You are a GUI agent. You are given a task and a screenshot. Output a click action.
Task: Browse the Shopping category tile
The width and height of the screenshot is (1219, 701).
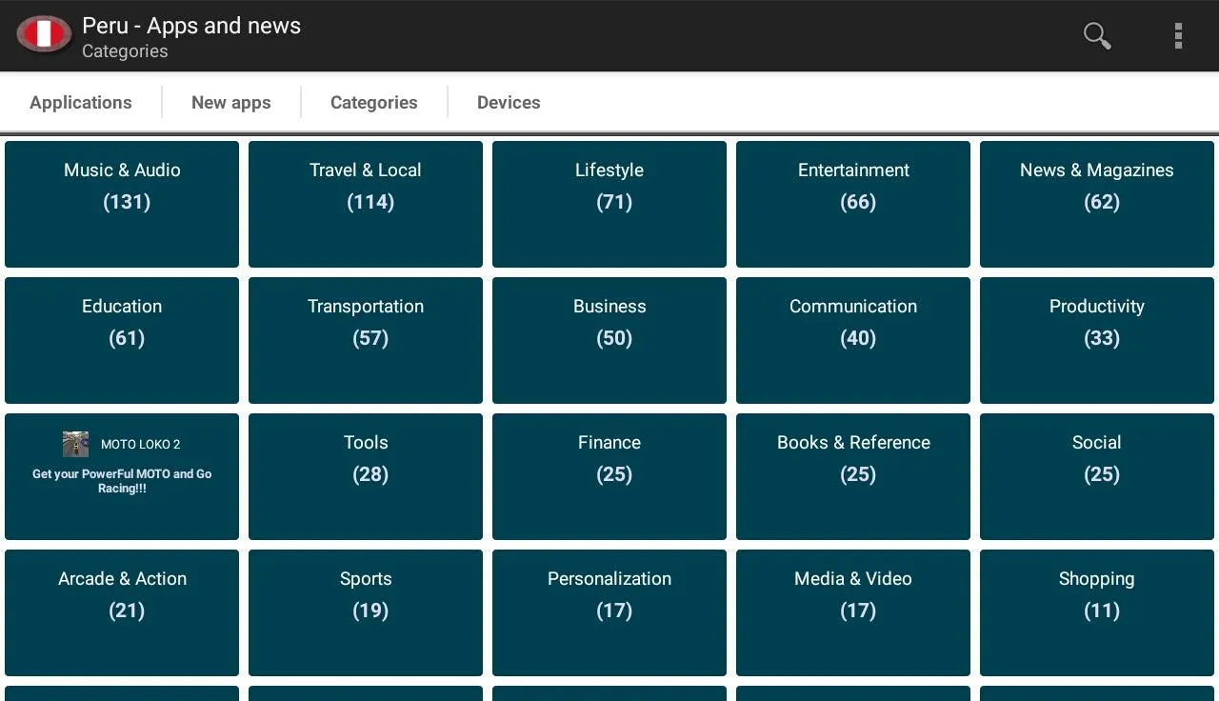[1097, 613]
